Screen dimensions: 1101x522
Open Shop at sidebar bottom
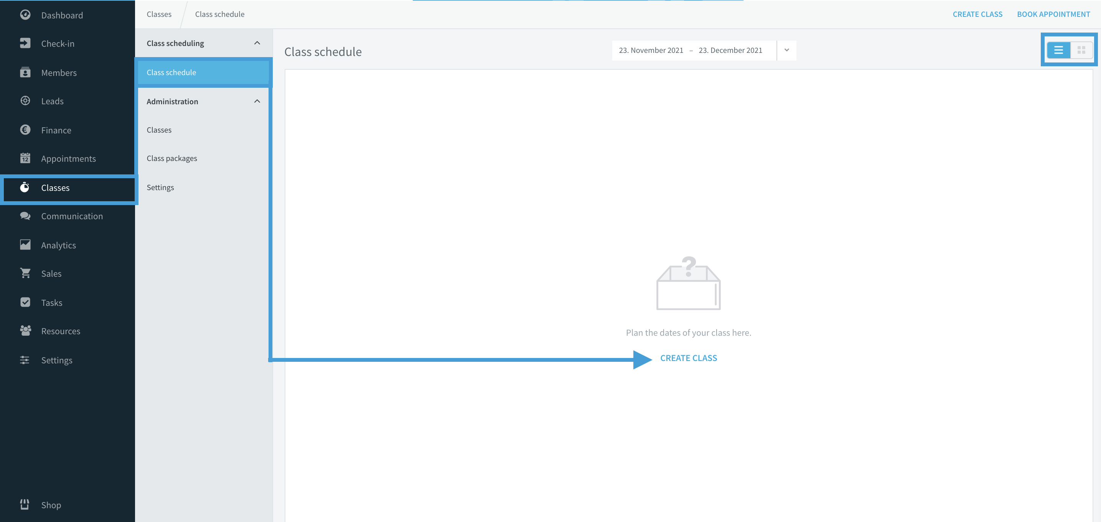[x=51, y=505]
